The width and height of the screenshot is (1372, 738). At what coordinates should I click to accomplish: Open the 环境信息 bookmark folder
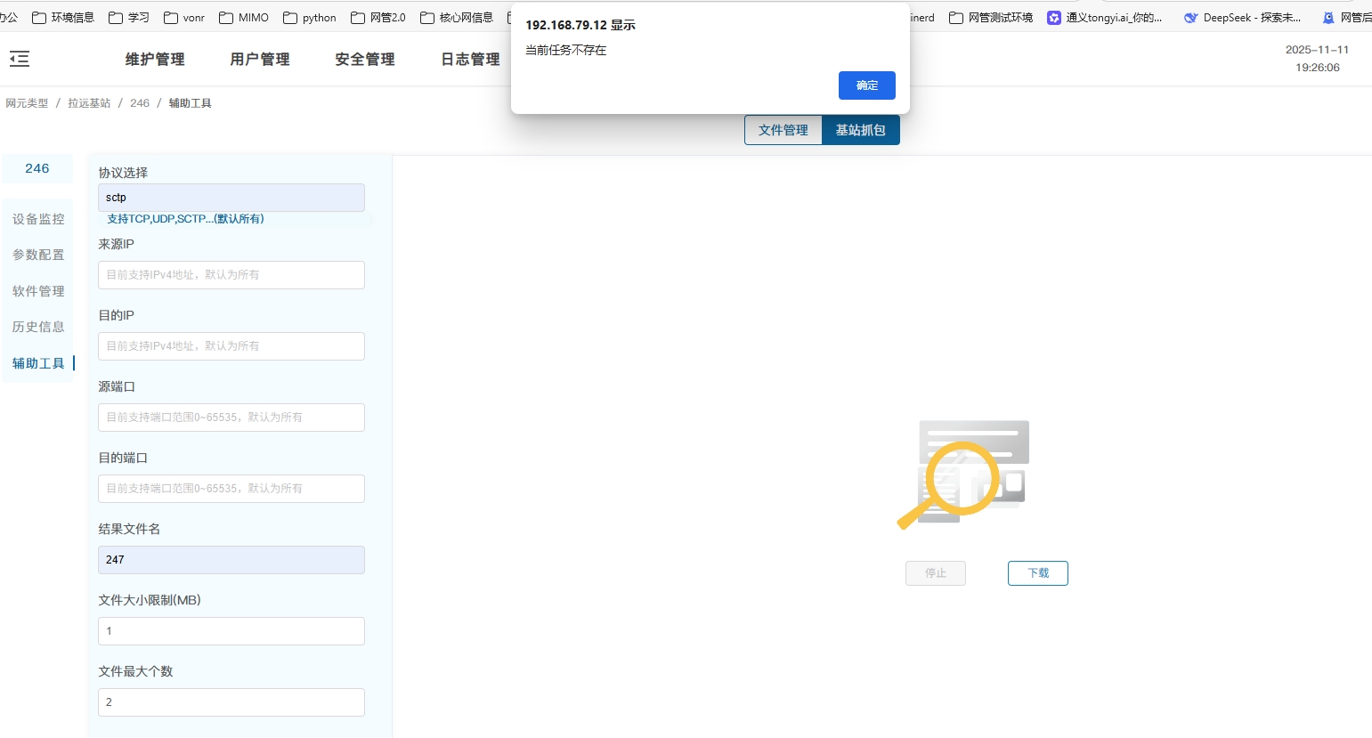point(63,18)
